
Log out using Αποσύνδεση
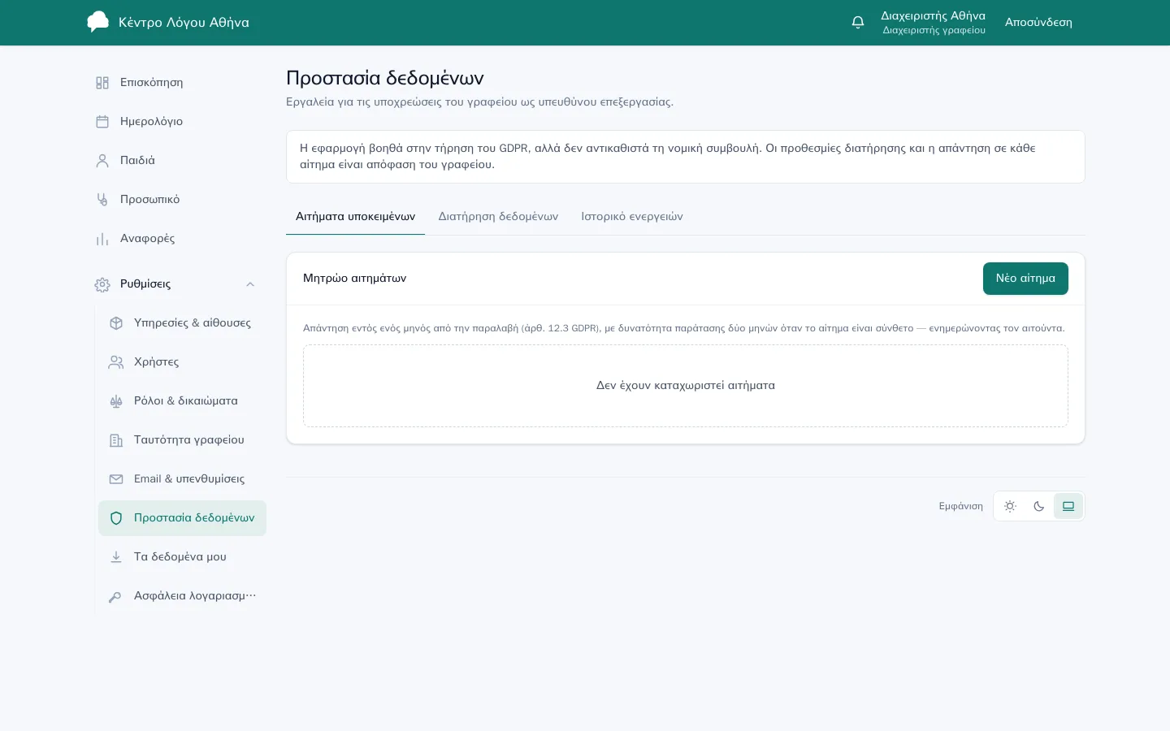1038,23
